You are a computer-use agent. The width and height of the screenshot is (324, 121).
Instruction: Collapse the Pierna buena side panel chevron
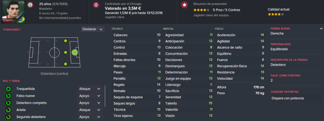click(321, 29)
